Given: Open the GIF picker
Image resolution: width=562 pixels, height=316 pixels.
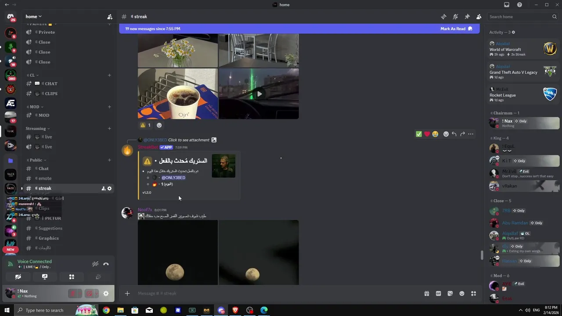Looking at the screenshot, I should coord(438,294).
